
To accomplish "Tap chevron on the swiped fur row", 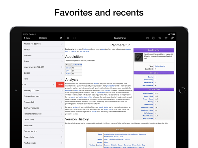I will tap(53, 85).
